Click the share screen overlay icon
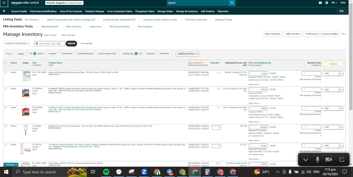 pos(342,159)
